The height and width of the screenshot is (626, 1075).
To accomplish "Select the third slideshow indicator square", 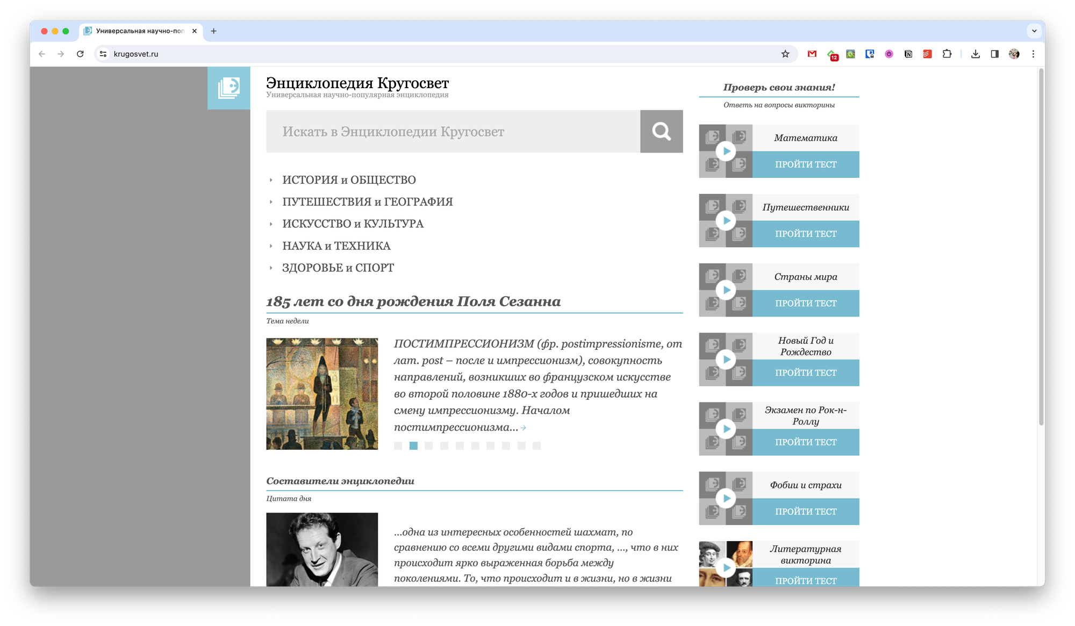I will pos(428,445).
